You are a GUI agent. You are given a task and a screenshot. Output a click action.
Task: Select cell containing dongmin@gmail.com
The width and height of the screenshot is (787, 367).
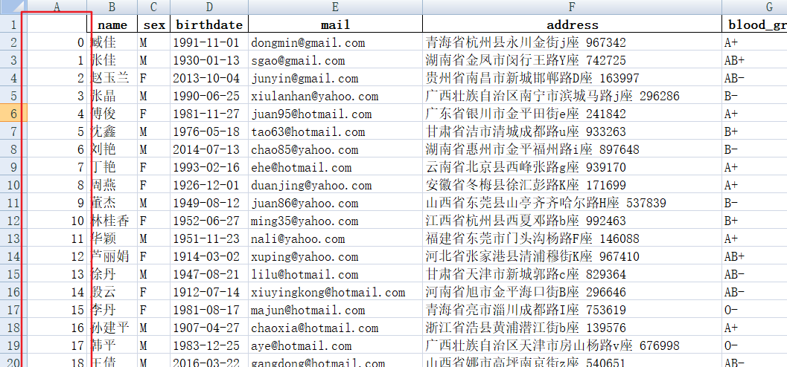point(335,42)
